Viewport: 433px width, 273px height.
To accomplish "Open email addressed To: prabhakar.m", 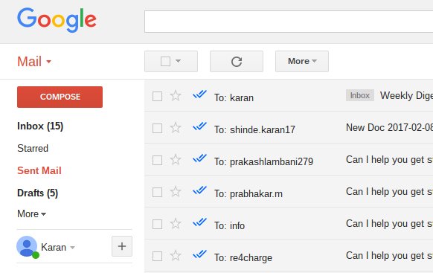I will pos(248,193).
